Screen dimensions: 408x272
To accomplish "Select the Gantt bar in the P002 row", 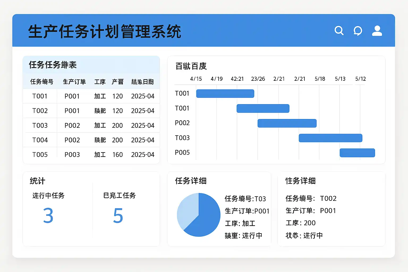I will (287, 123).
